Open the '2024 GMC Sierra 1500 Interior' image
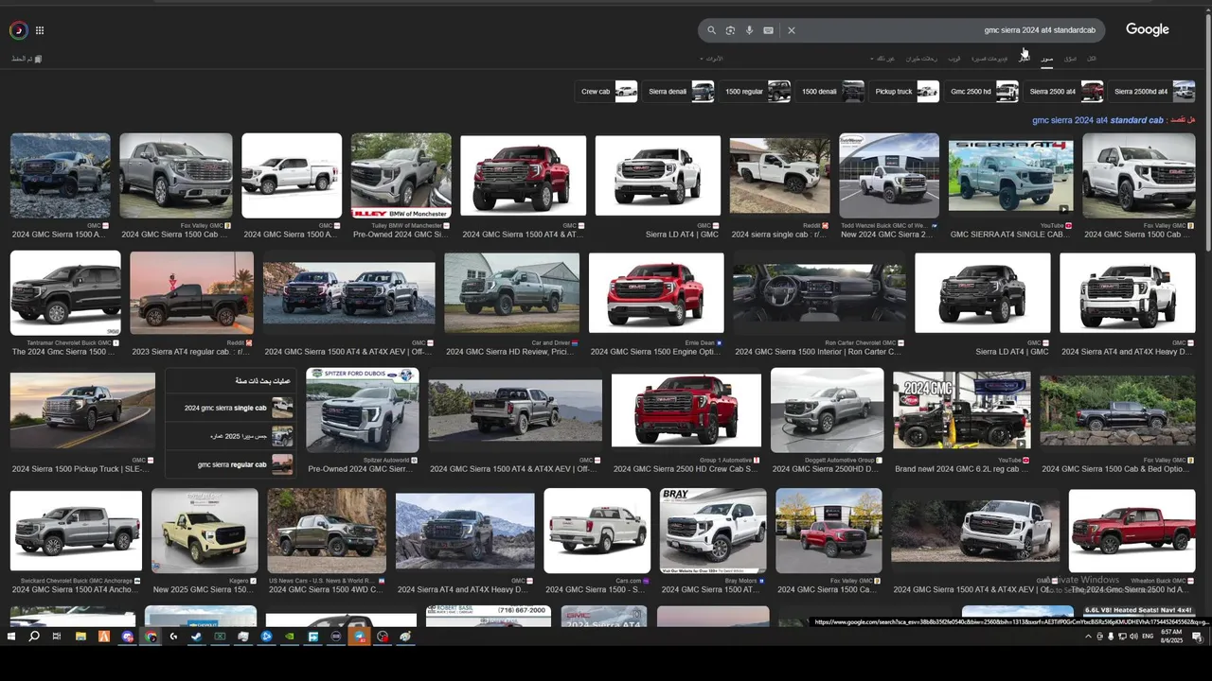 (x=819, y=293)
